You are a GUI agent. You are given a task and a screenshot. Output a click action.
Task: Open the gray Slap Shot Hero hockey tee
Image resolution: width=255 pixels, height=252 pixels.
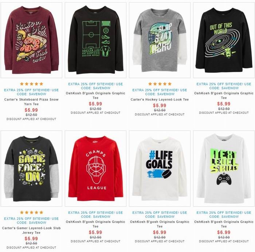[160, 40]
